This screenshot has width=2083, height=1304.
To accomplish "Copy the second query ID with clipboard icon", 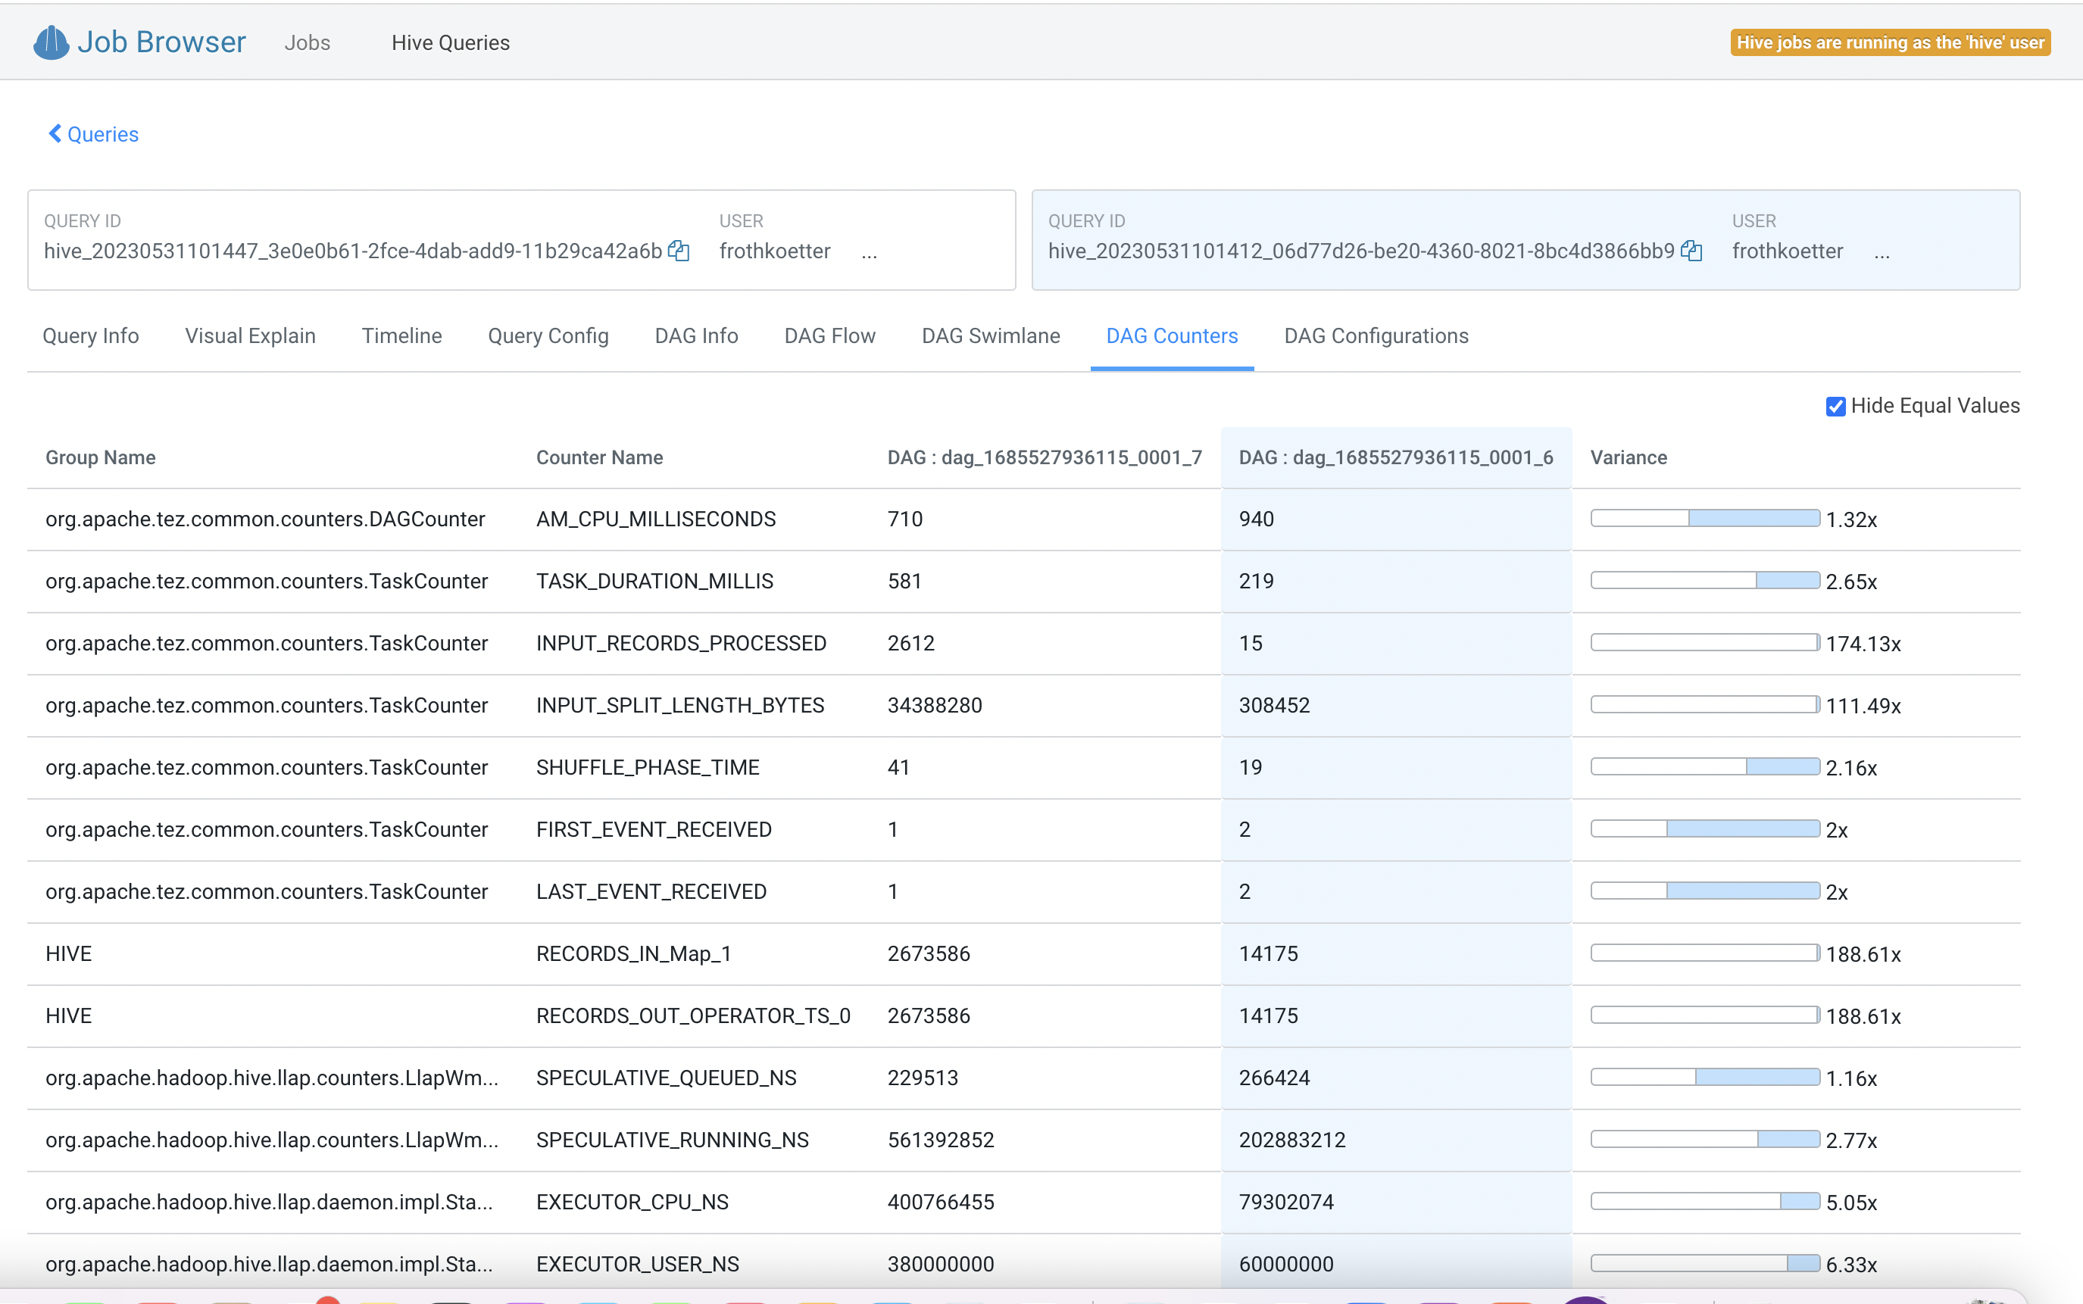I will (x=1691, y=251).
